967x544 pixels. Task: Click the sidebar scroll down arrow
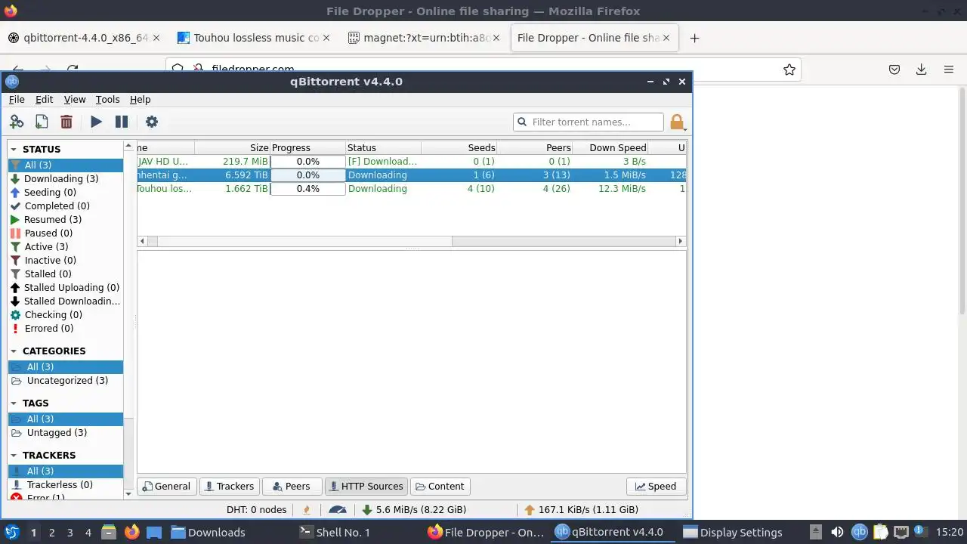pyautogui.click(x=128, y=494)
